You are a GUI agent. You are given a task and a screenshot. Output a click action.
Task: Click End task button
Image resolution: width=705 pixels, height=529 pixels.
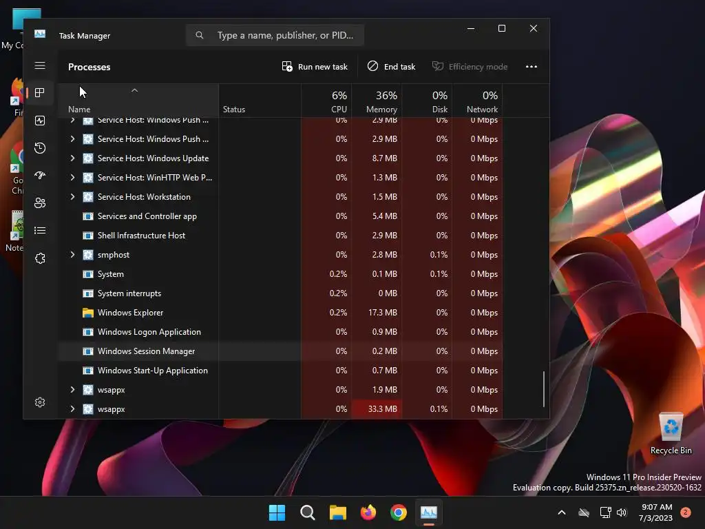(391, 67)
